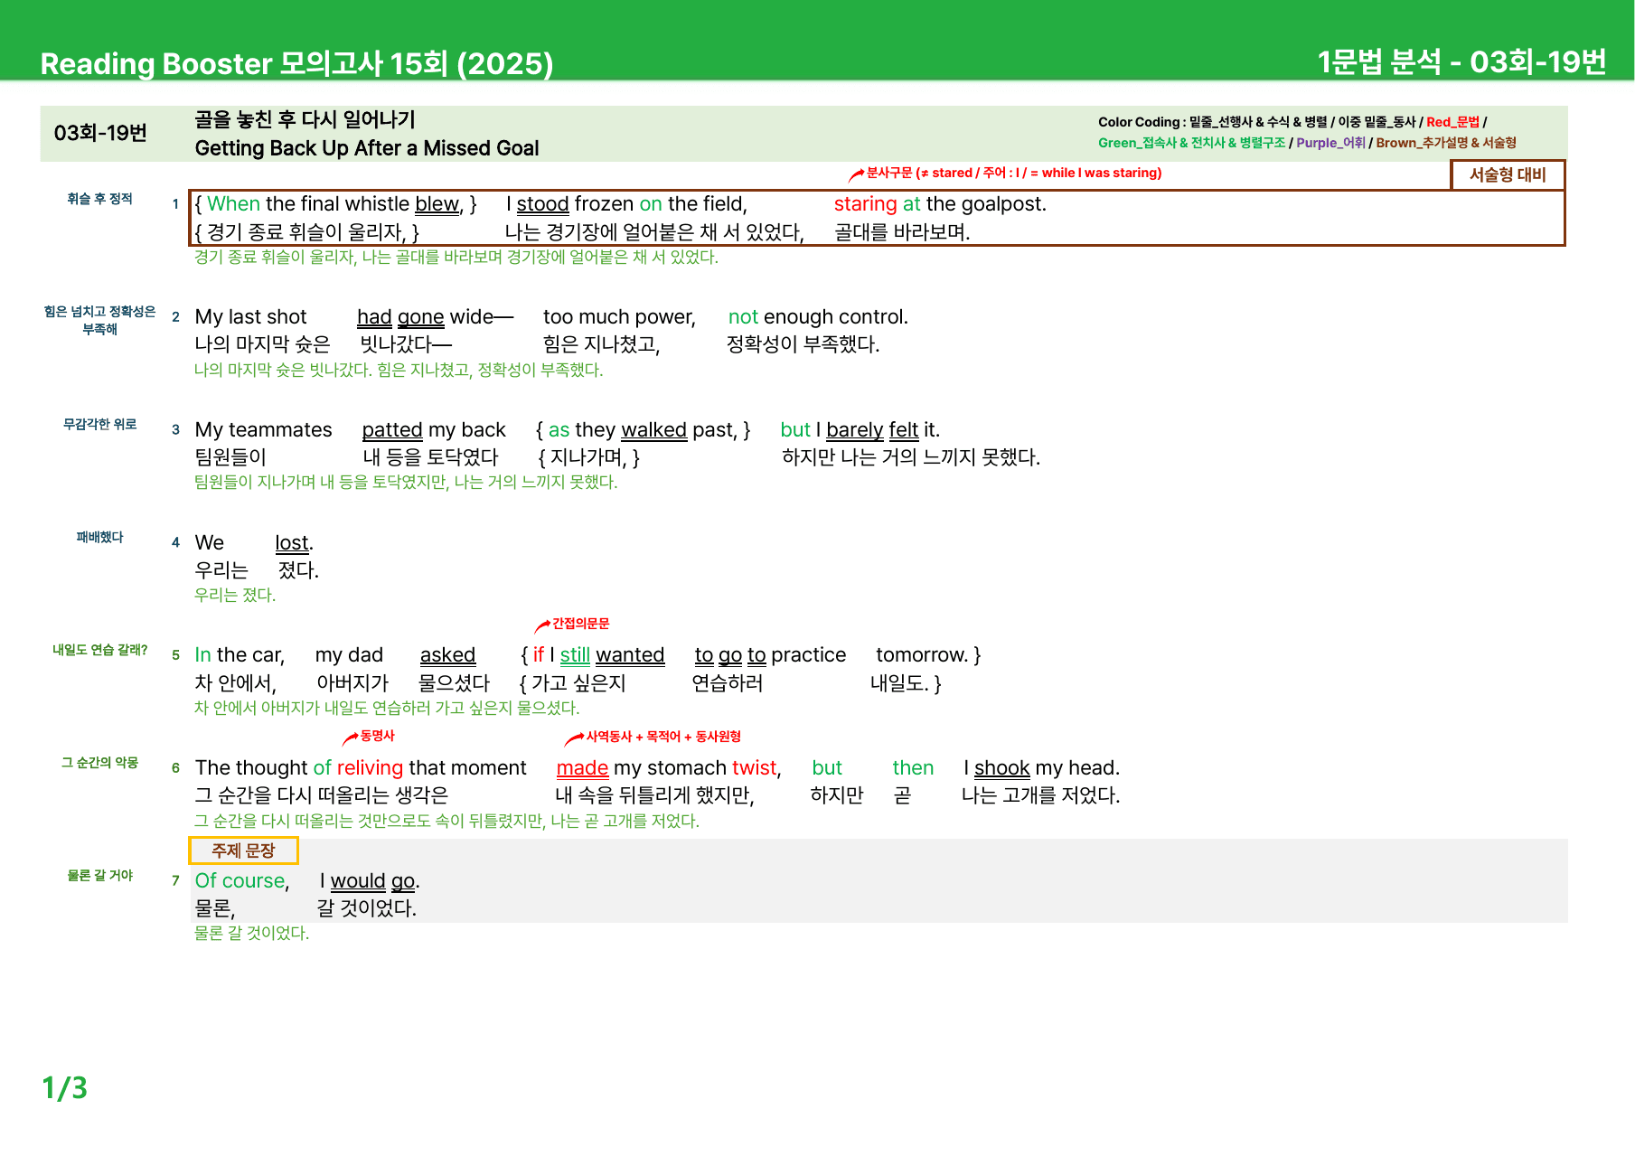
Task: Click 'In the car,' phrase
Action: [240, 655]
